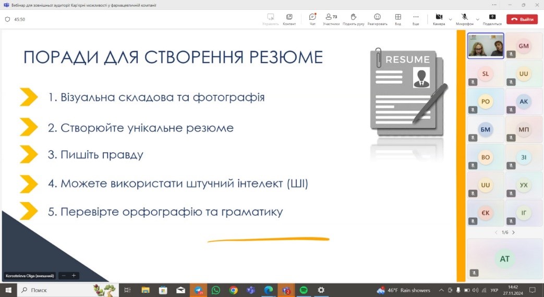
Task: Raise hand with Поднять руку
Action: (354, 19)
